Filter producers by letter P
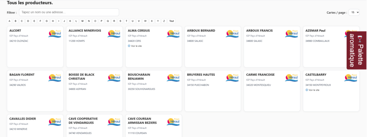This screenshot has width=367, height=137. click(x=101, y=21)
